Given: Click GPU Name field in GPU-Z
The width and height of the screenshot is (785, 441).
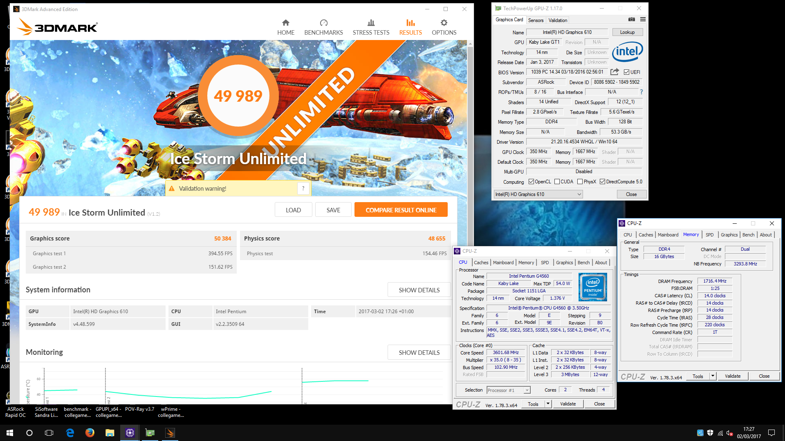Looking at the screenshot, I should (x=567, y=32).
